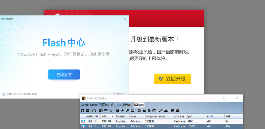The height and width of the screenshot is (129, 265).
Task: Open the 报告(R) menu
Action: (x=127, y=105)
